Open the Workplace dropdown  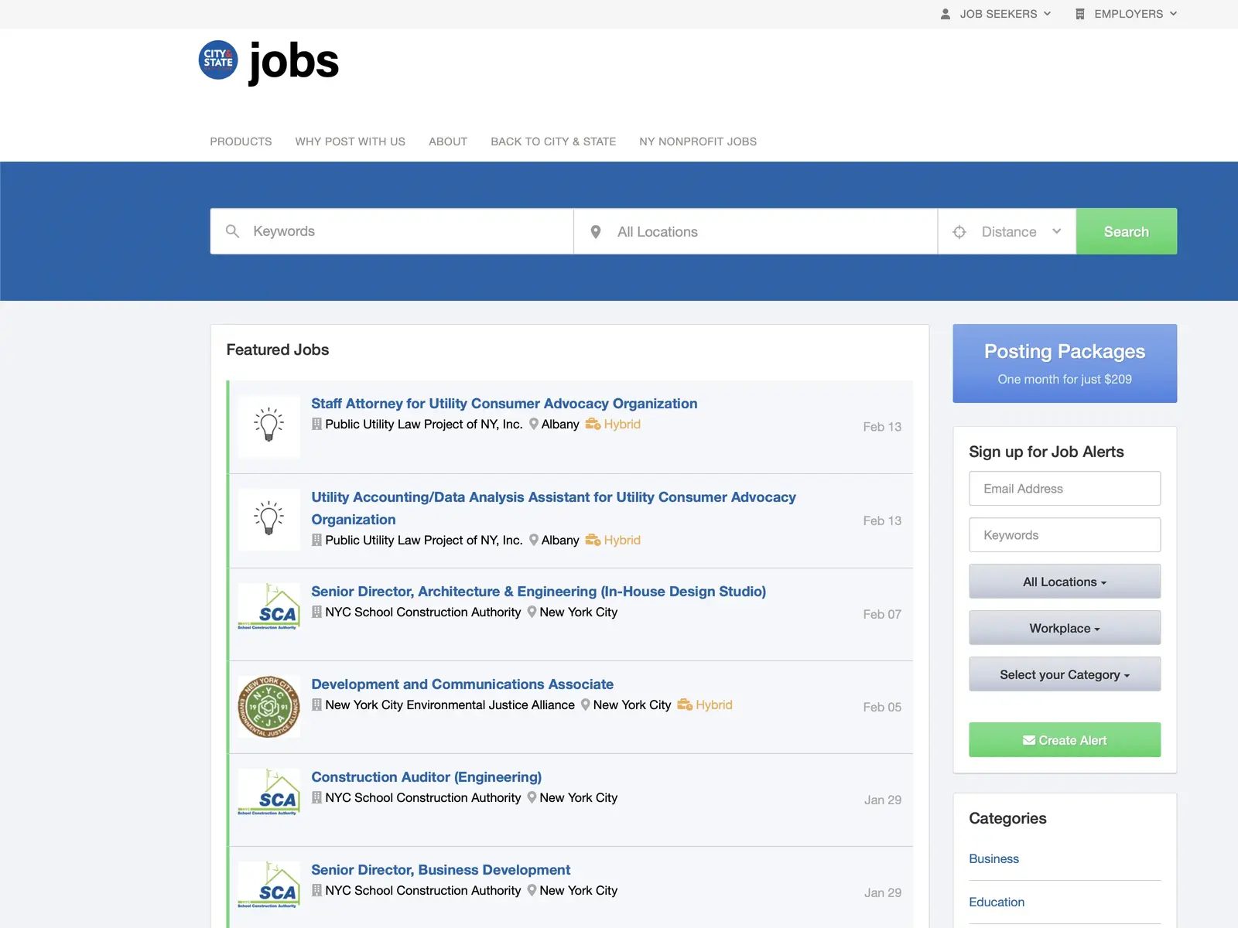pyautogui.click(x=1065, y=628)
